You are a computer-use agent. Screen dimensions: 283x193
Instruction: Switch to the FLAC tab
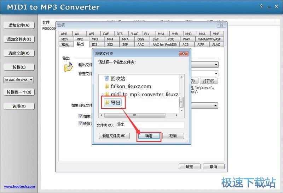(135, 34)
